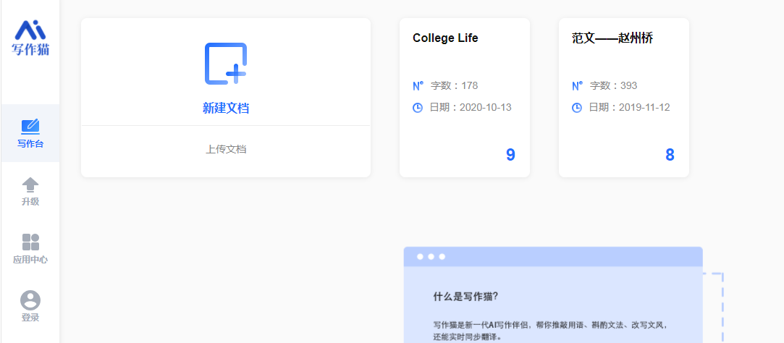Click the 新建文档 button text
This screenshot has width=784, height=343.
(x=226, y=108)
